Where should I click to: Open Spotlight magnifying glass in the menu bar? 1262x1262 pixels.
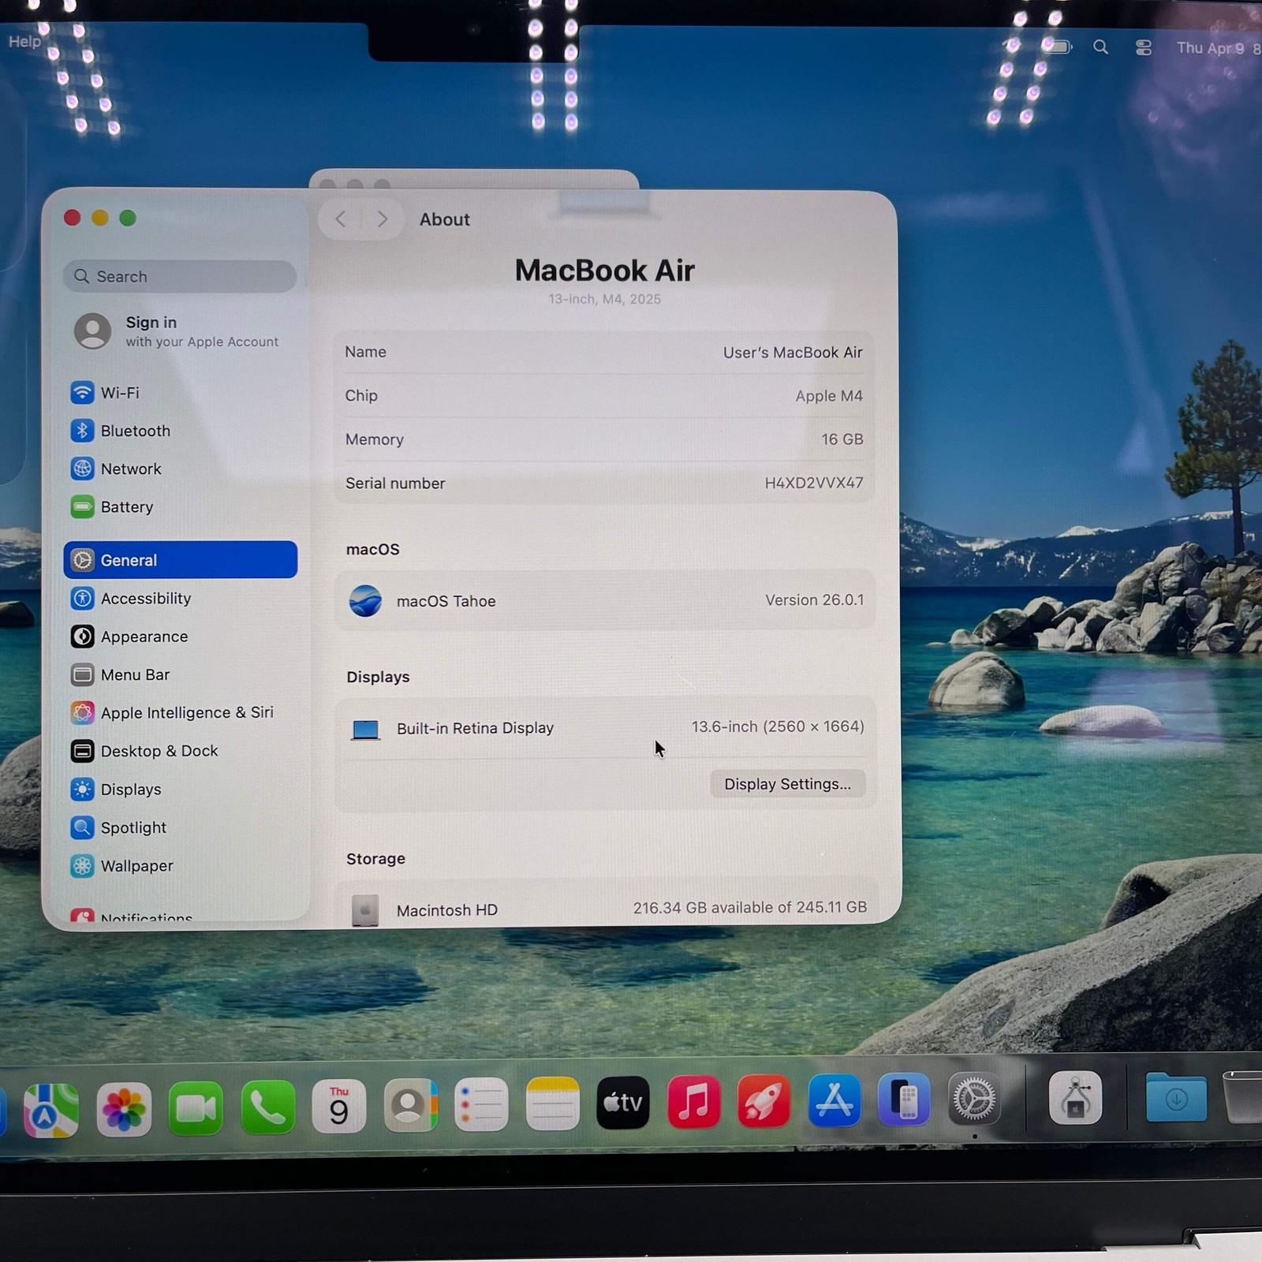coord(1100,47)
